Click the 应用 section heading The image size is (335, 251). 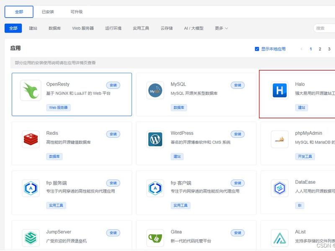(x=15, y=48)
